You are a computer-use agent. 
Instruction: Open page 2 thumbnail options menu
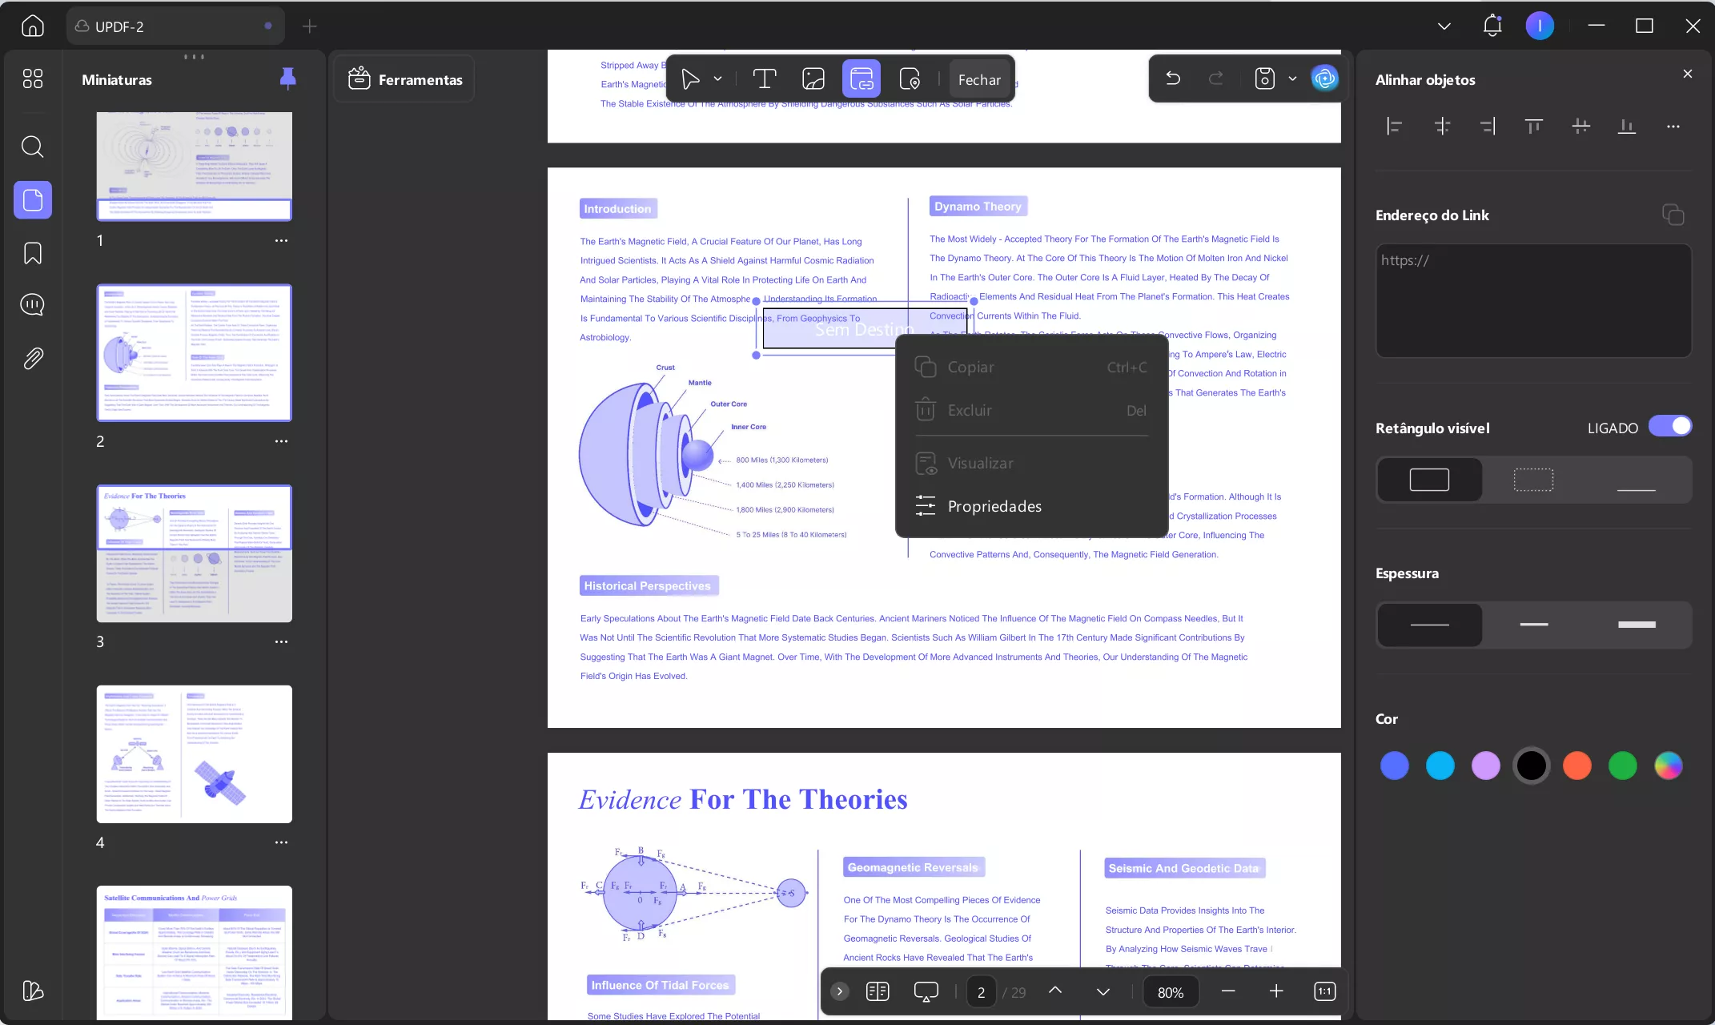[281, 441]
